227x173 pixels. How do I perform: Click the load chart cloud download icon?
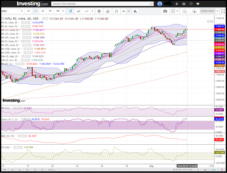coord(185,11)
